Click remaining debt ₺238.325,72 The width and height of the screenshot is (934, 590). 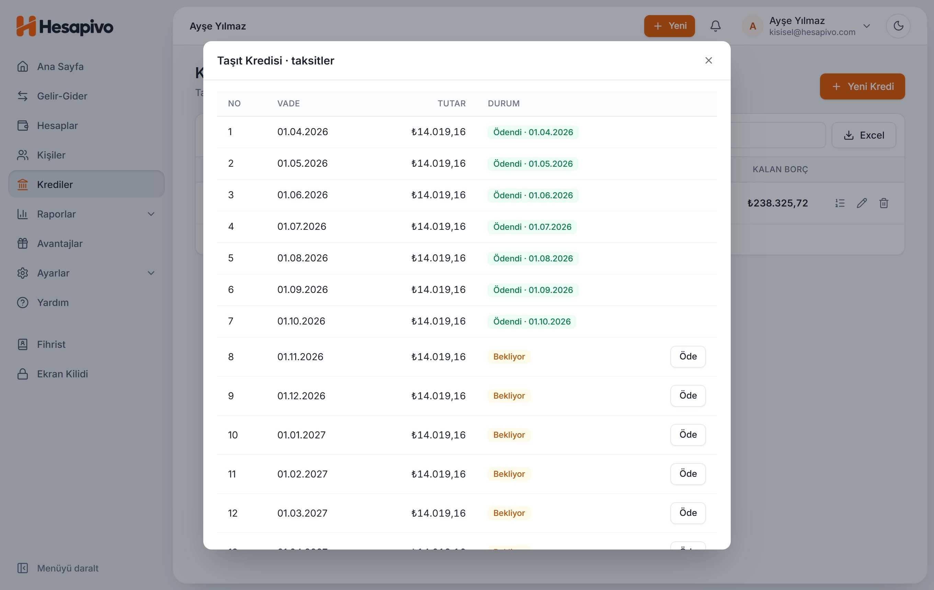(x=777, y=203)
